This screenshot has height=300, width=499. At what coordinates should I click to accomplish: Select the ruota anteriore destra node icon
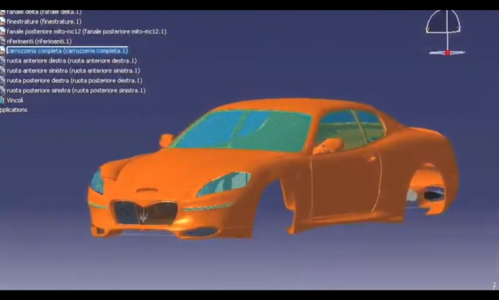pos(3,61)
